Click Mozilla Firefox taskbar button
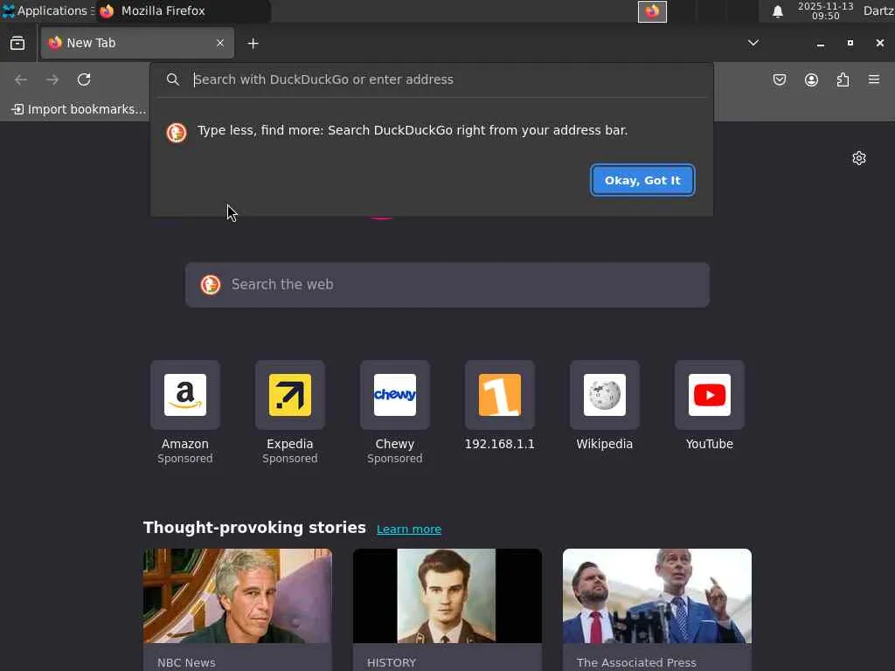 point(183,10)
